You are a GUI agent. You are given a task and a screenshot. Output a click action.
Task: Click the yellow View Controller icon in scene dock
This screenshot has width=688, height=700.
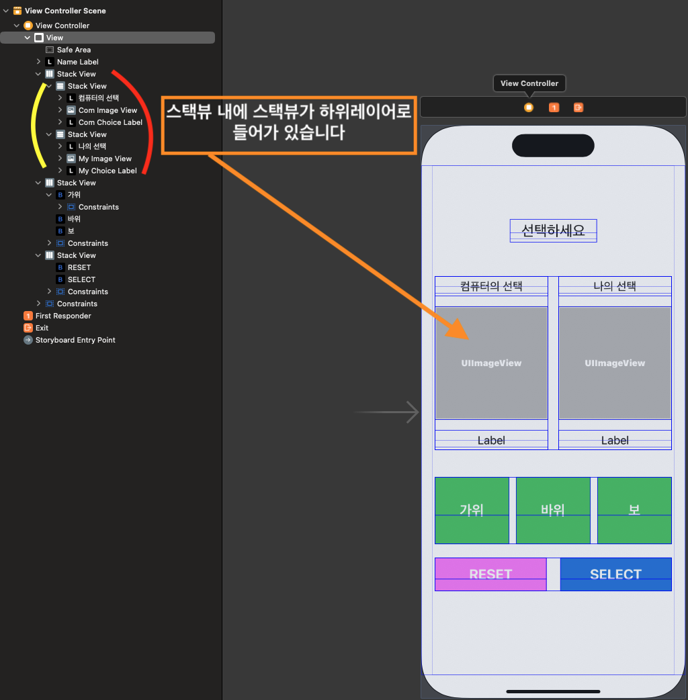point(529,107)
